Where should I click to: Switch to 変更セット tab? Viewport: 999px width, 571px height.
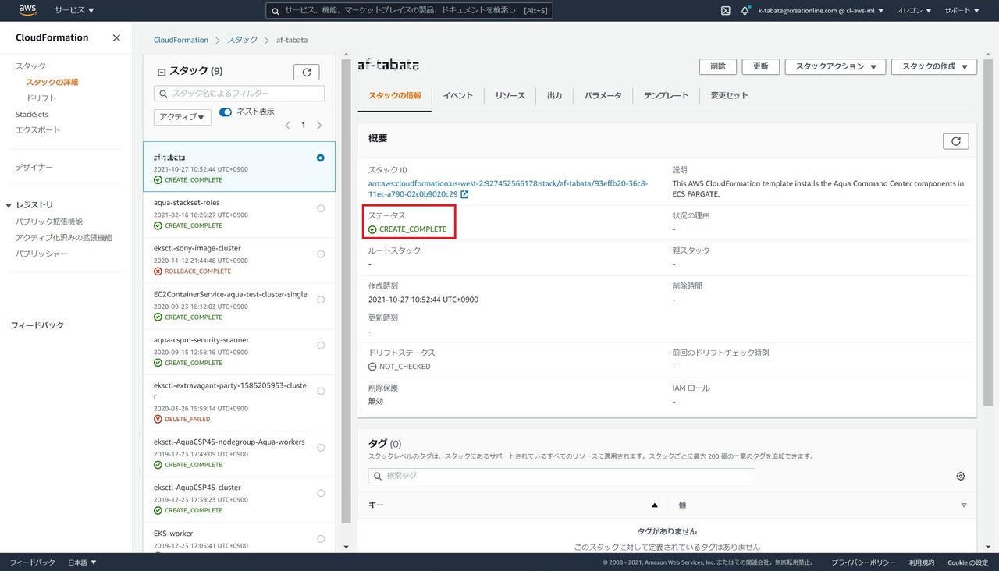point(729,95)
